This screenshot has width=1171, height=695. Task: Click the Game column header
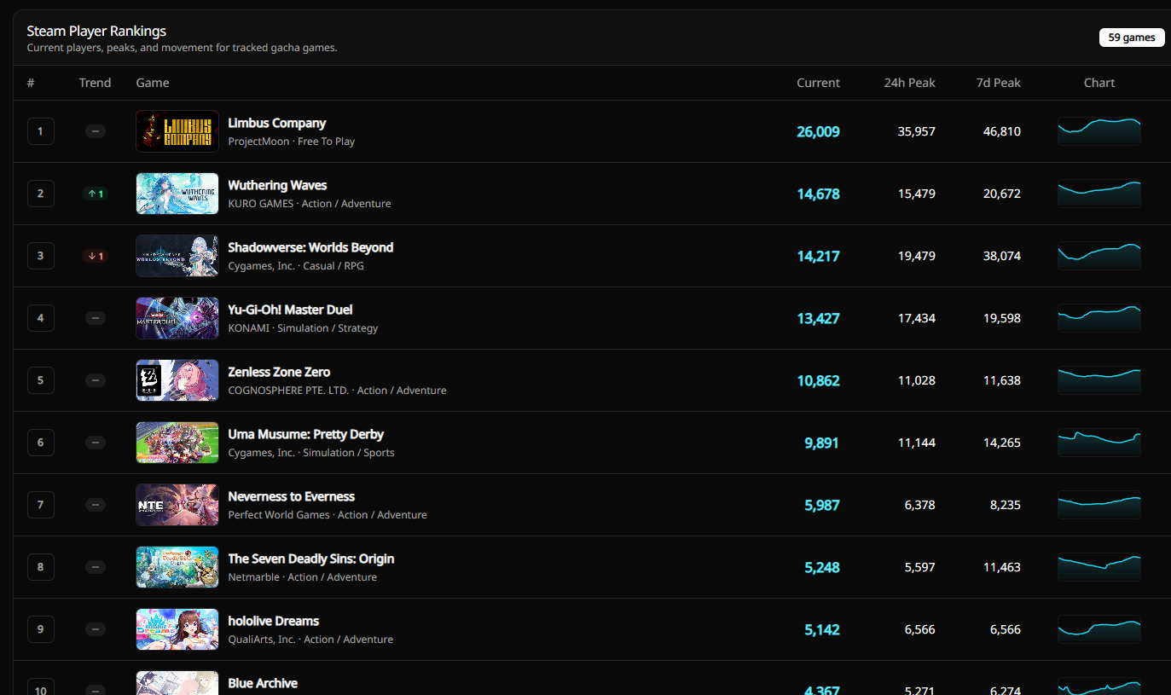point(153,83)
